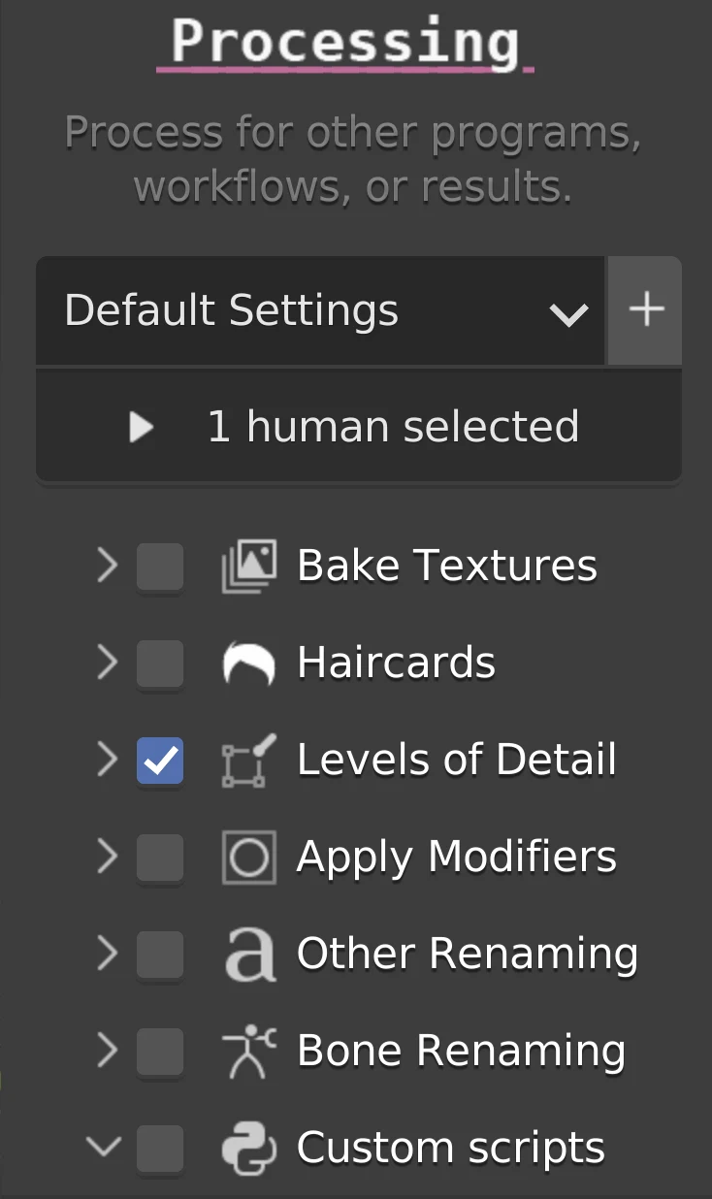Screen dimensions: 712x1199
Task: Click the Levels of Detail mesh icon
Action: pyautogui.click(x=249, y=761)
